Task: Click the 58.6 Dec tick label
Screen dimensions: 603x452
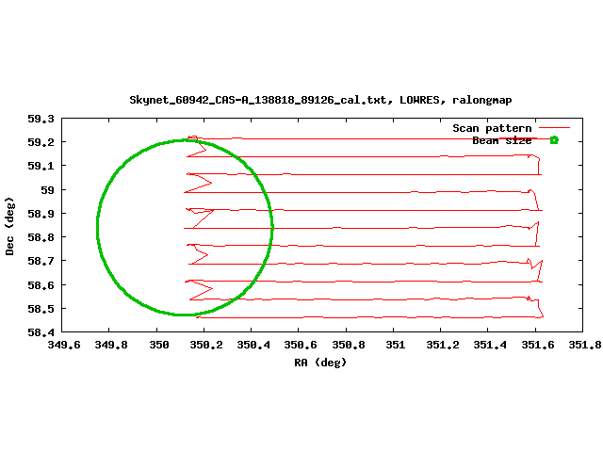Action: coord(41,284)
